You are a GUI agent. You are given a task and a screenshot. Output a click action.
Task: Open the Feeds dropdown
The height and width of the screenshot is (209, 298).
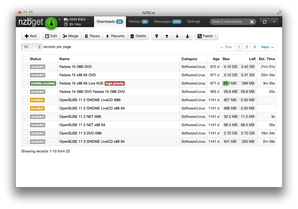(x=206, y=36)
